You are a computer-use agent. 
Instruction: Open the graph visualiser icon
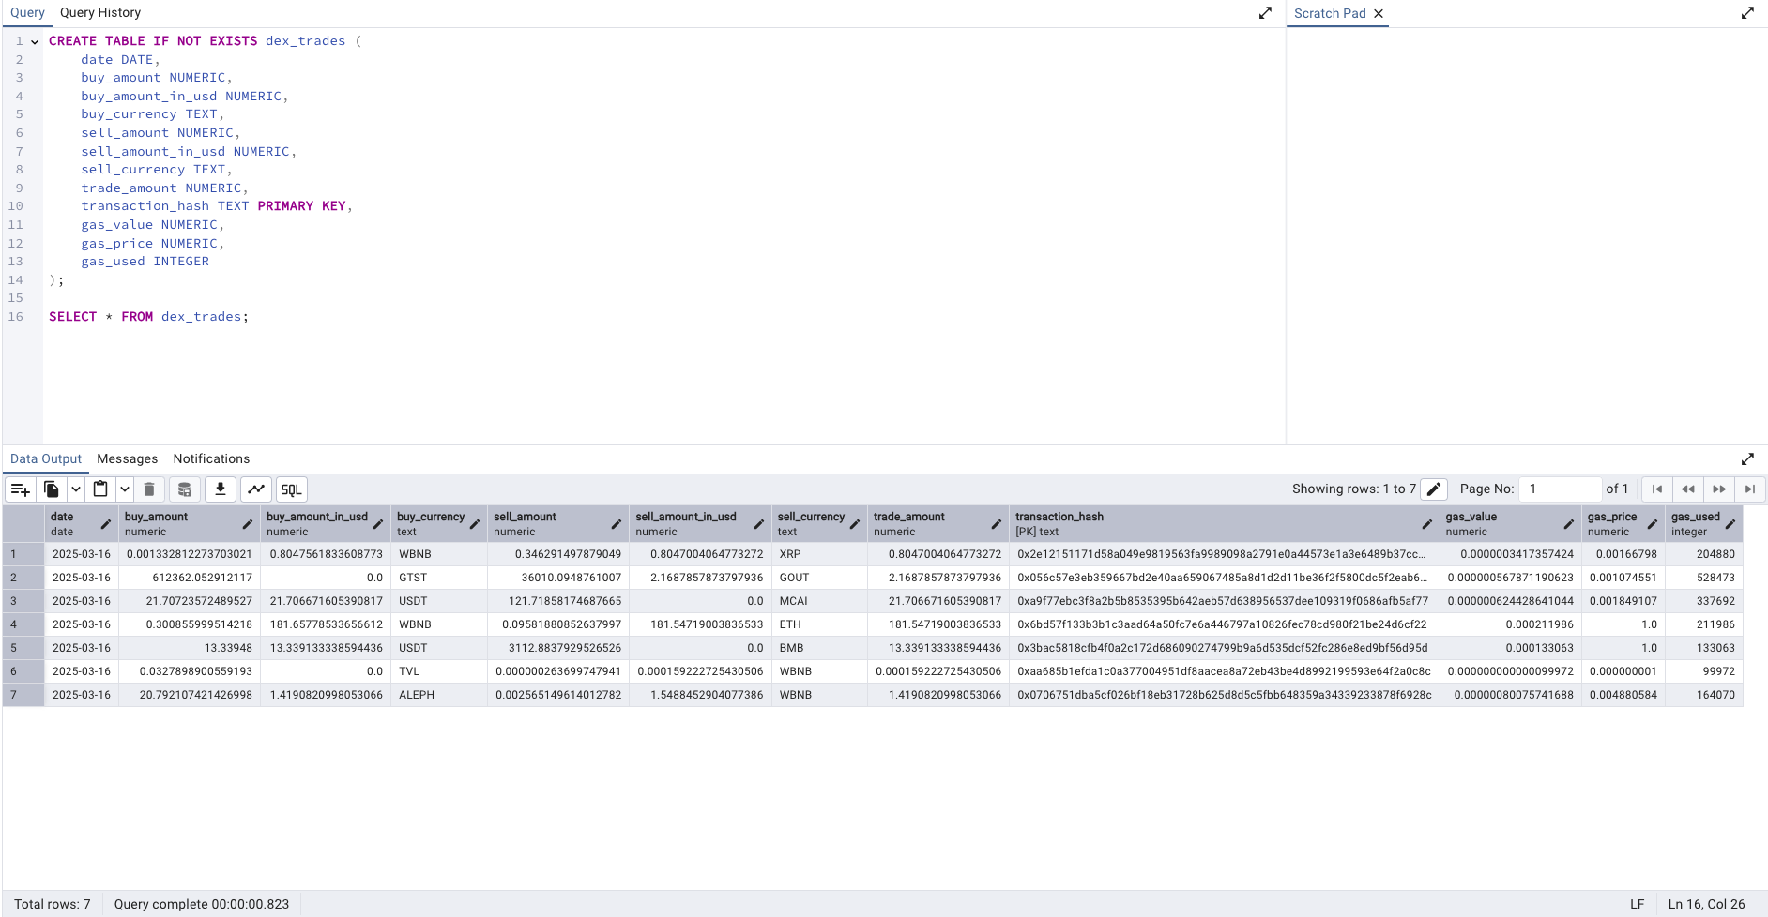coord(256,489)
